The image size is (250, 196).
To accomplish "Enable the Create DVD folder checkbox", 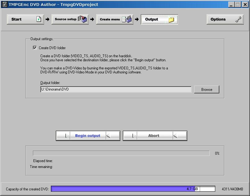I will coord(35,48).
